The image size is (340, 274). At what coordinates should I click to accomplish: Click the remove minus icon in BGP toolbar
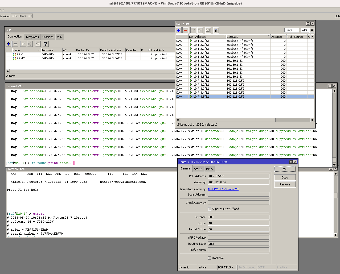tap(15, 44)
